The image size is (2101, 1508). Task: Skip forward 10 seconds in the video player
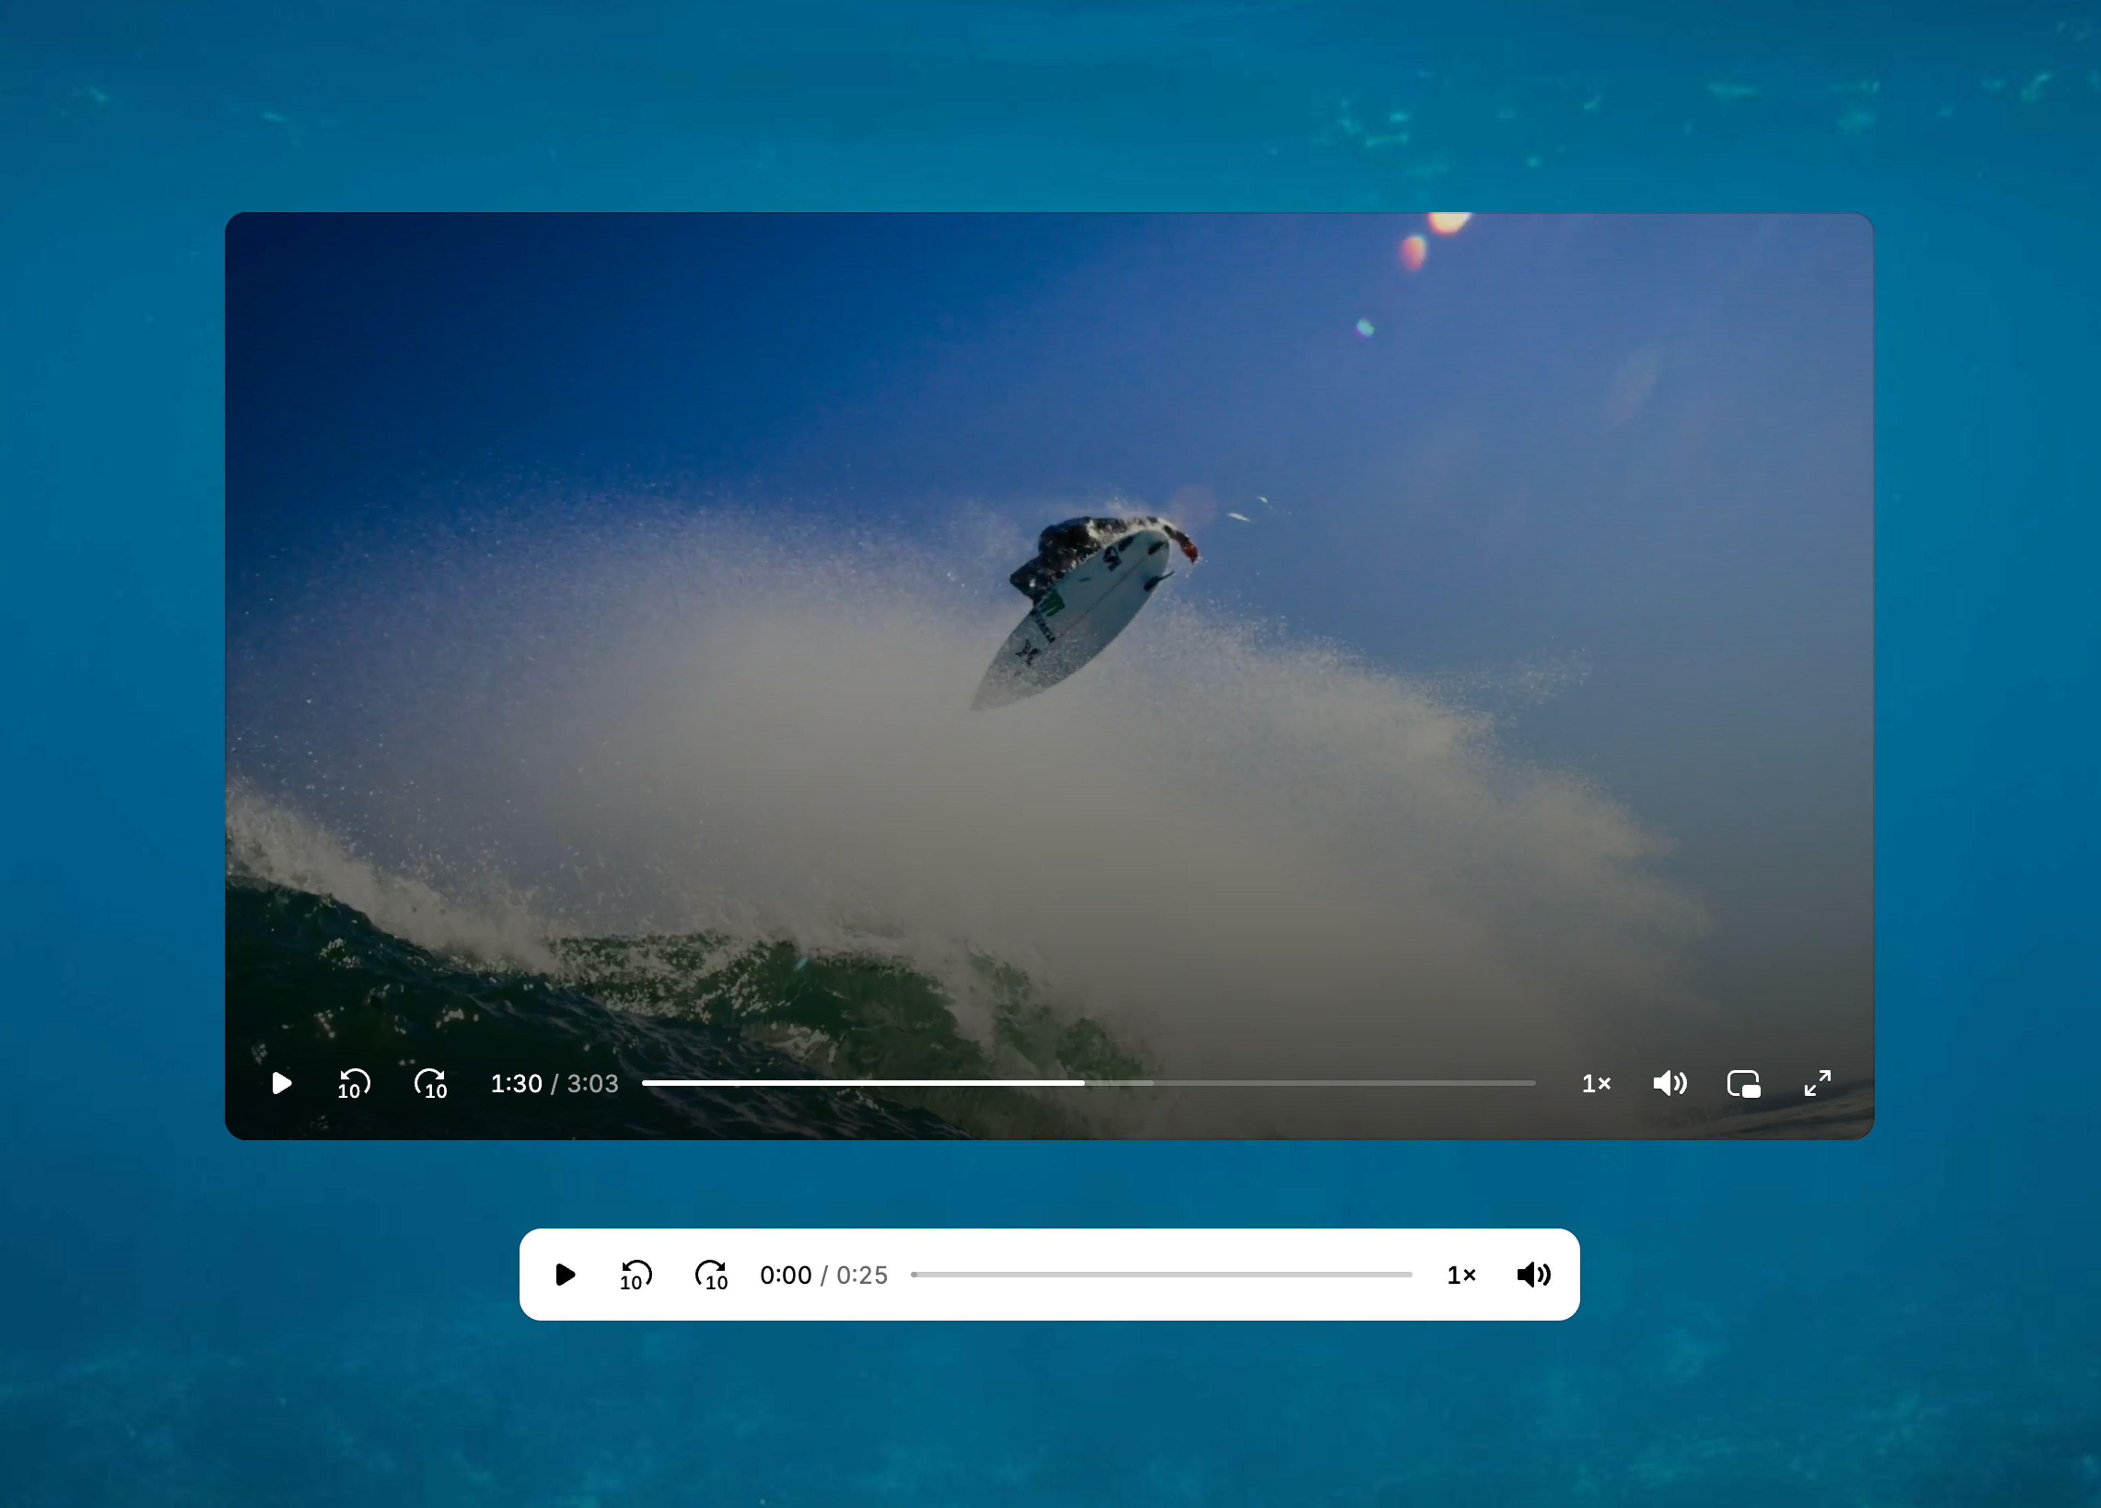coord(431,1083)
